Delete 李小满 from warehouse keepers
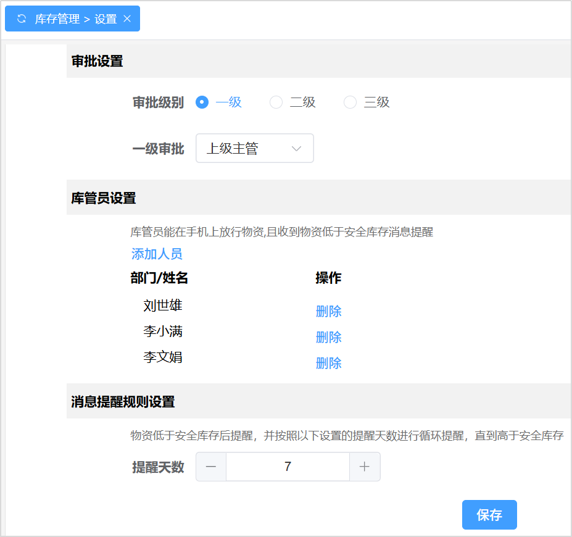Viewport: 572px width, 537px height. tap(328, 337)
